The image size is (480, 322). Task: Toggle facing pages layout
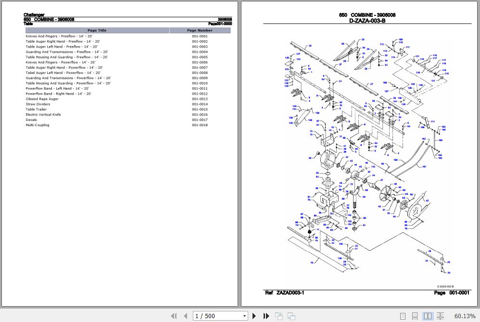(x=428, y=316)
